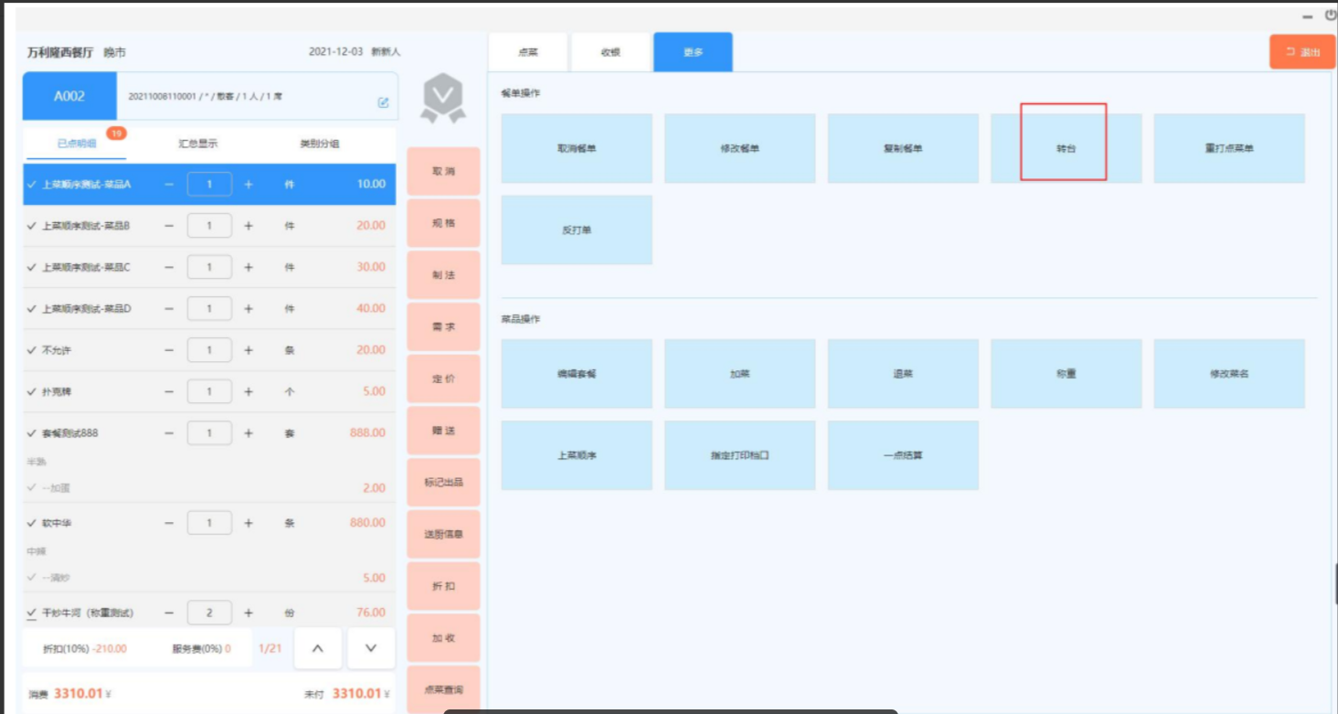This screenshot has width=1338, height=714.
Task: Click the 退菜 button
Action: [x=903, y=374]
